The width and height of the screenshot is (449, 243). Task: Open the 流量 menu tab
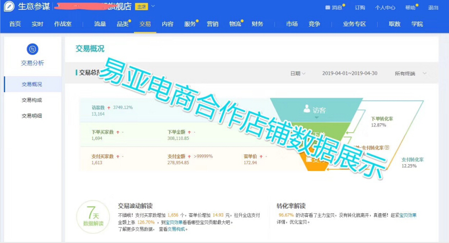pyautogui.click(x=100, y=24)
